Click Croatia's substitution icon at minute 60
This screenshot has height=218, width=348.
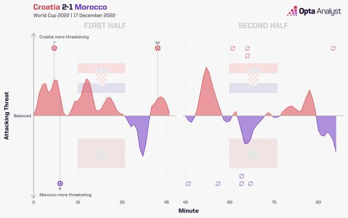point(233,48)
